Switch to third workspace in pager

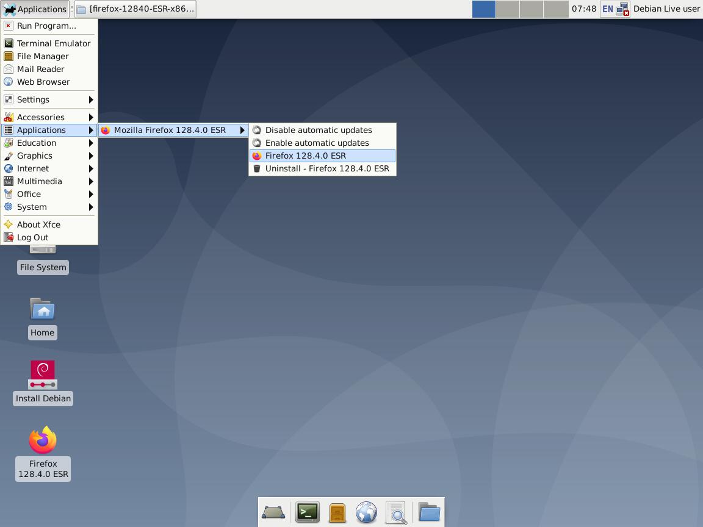pyautogui.click(x=532, y=9)
